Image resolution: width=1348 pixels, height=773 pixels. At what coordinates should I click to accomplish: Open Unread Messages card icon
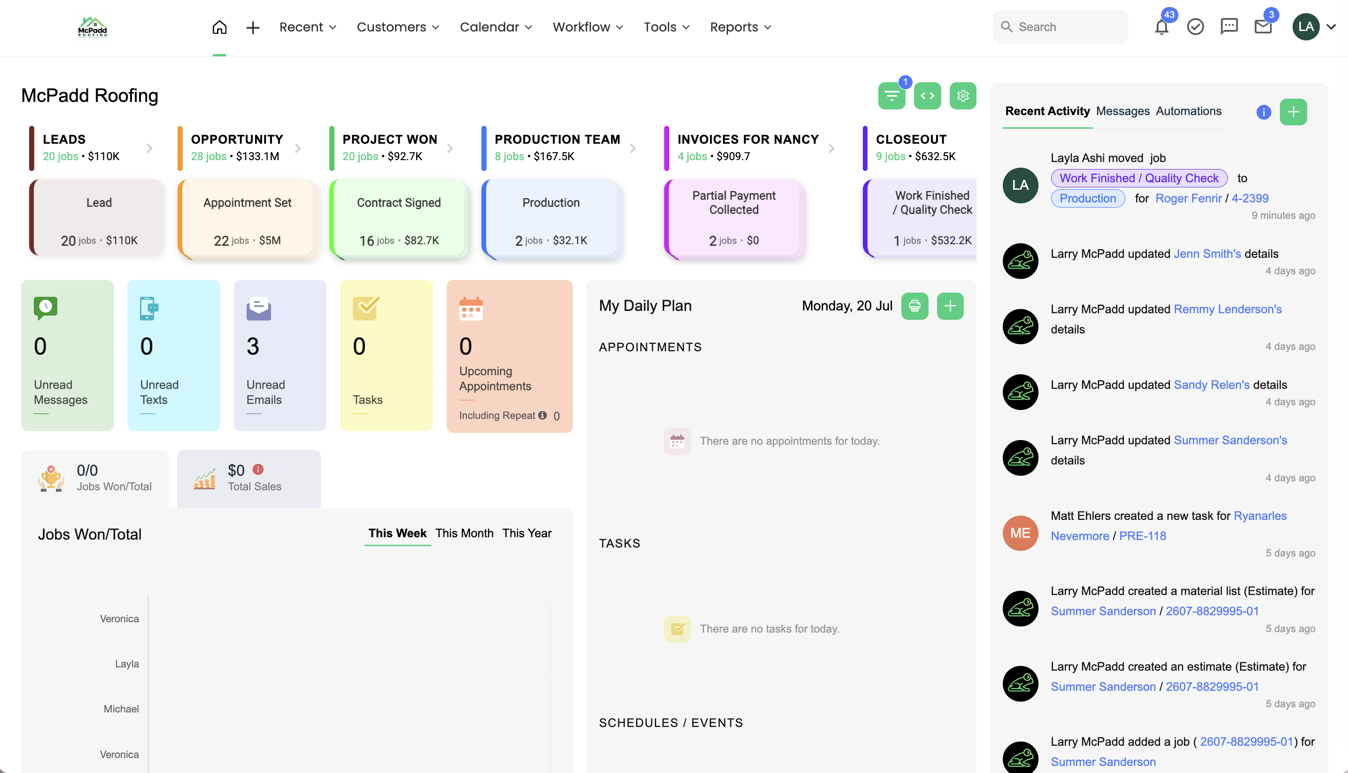tap(46, 308)
